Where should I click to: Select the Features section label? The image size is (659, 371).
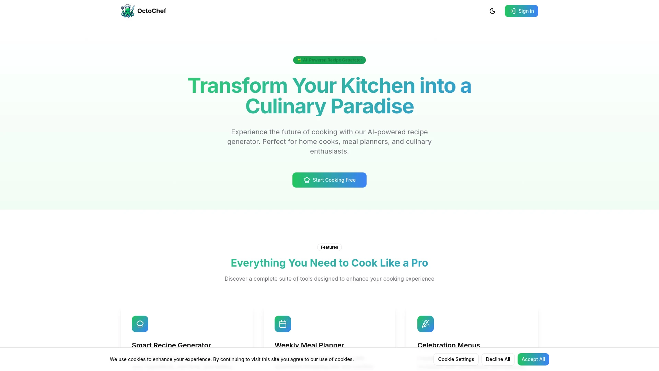(329, 247)
